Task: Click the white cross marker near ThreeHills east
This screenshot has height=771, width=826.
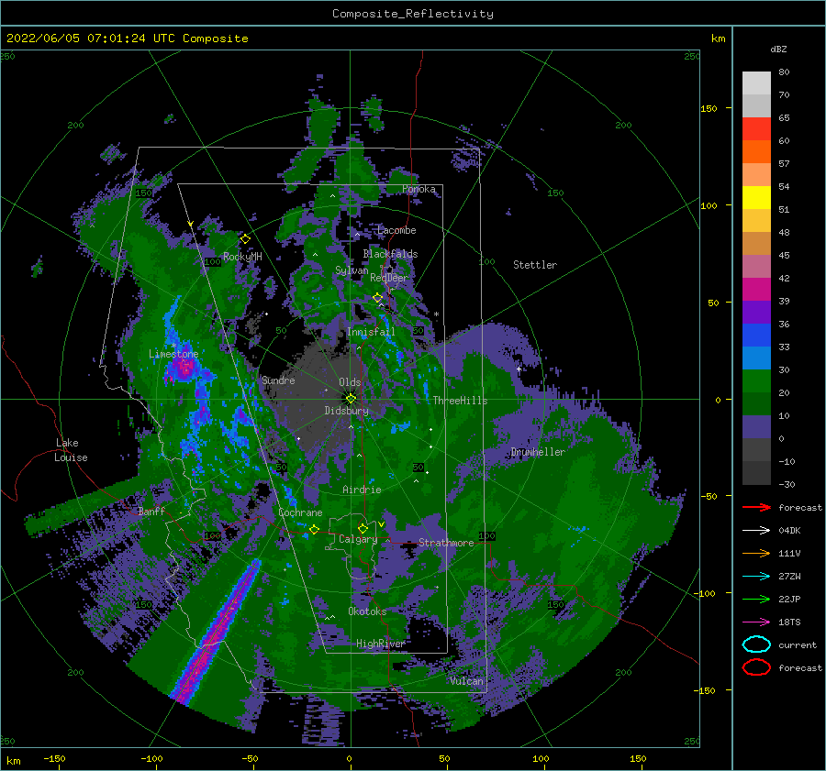Action: click(519, 369)
